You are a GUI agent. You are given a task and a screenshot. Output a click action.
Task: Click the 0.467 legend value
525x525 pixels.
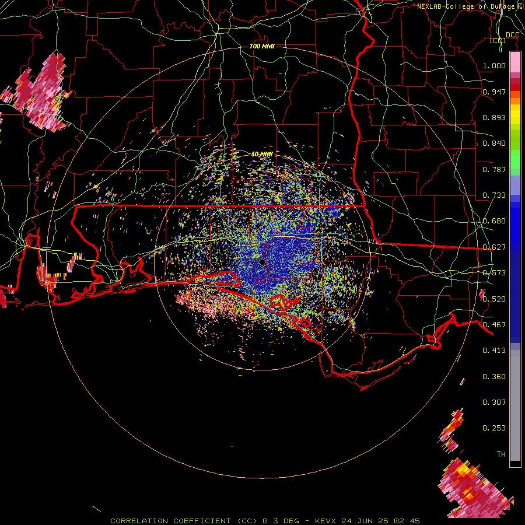point(494,325)
